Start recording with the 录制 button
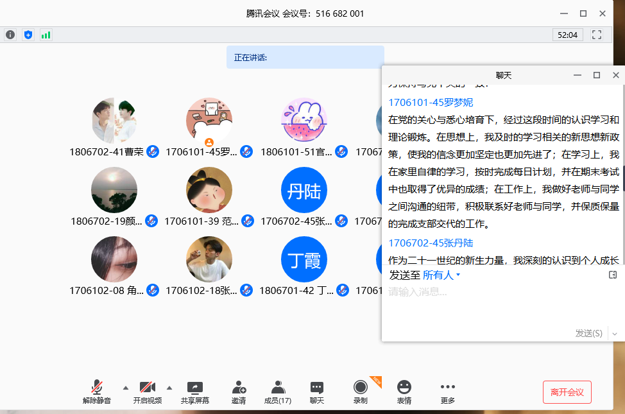This screenshot has height=414, width=625. [361, 392]
